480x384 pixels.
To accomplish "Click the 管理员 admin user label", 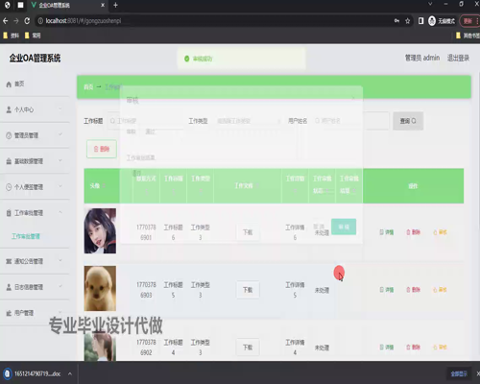I will point(422,58).
